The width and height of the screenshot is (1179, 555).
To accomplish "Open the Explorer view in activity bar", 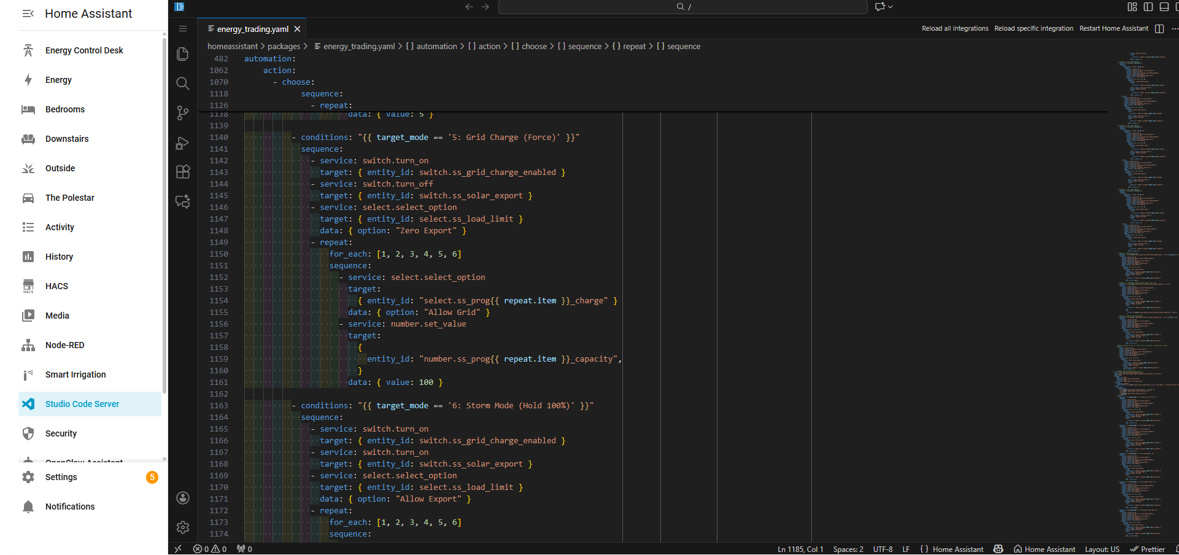I will (x=182, y=54).
